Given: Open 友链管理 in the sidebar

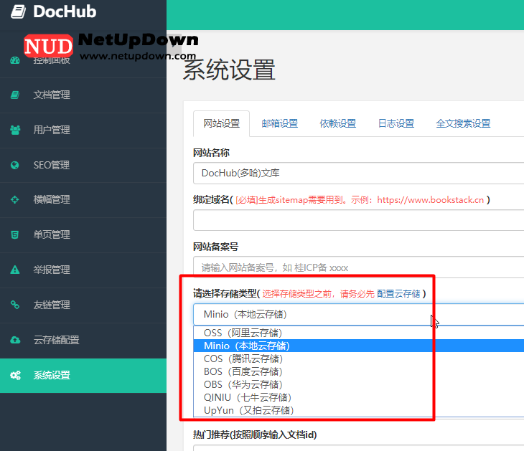Looking at the screenshot, I should click(83, 305).
